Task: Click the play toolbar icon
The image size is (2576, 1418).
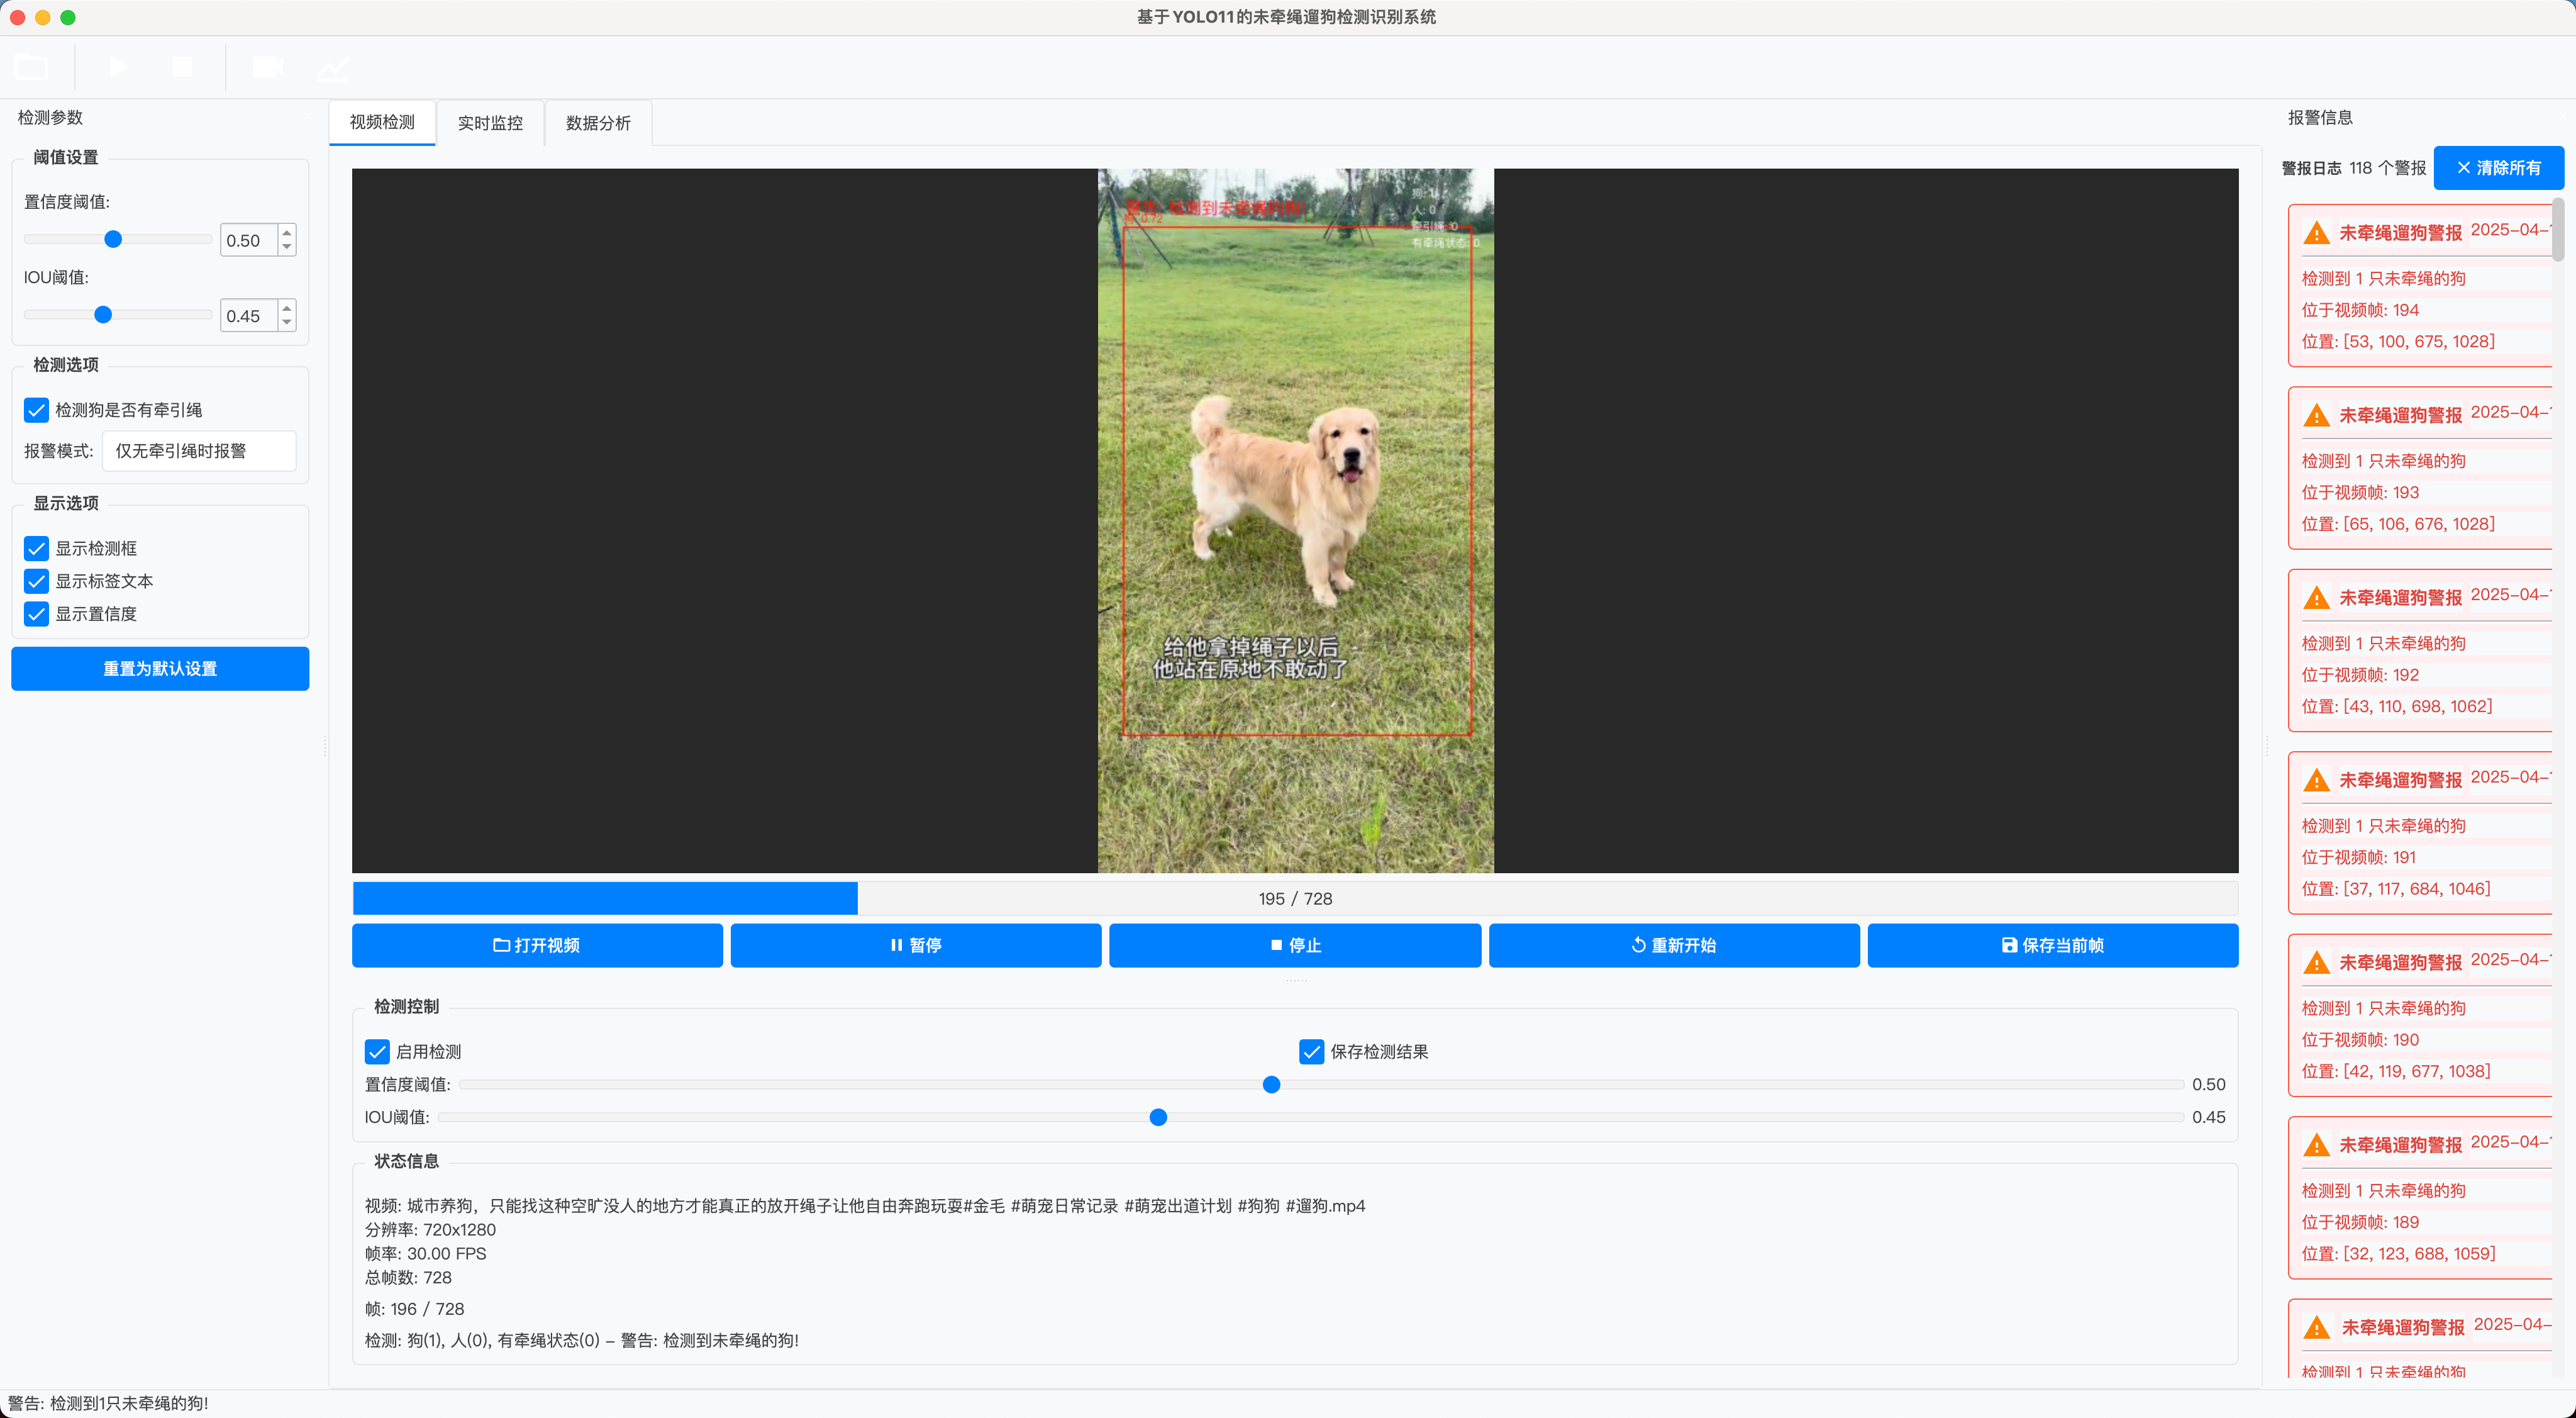Action: (118, 67)
